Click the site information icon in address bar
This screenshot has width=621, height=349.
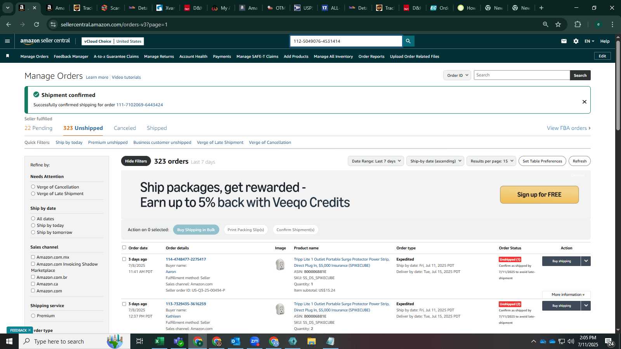coord(53,24)
